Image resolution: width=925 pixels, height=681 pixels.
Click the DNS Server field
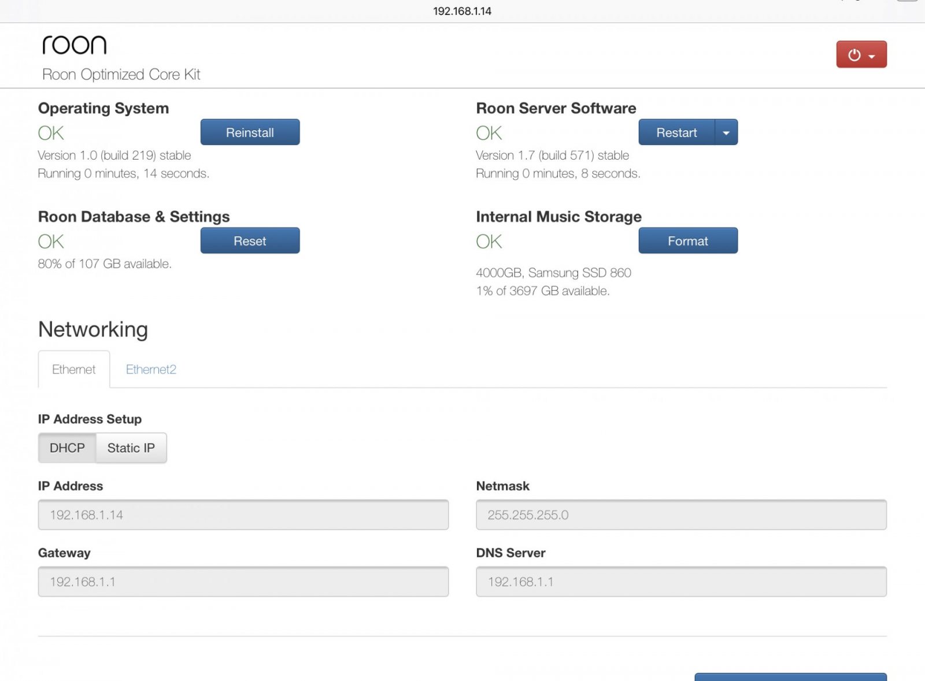click(681, 582)
